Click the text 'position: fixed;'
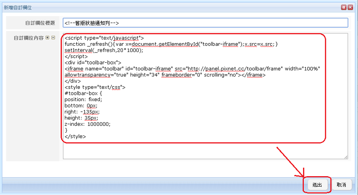358x195 pixels. pos(83,99)
